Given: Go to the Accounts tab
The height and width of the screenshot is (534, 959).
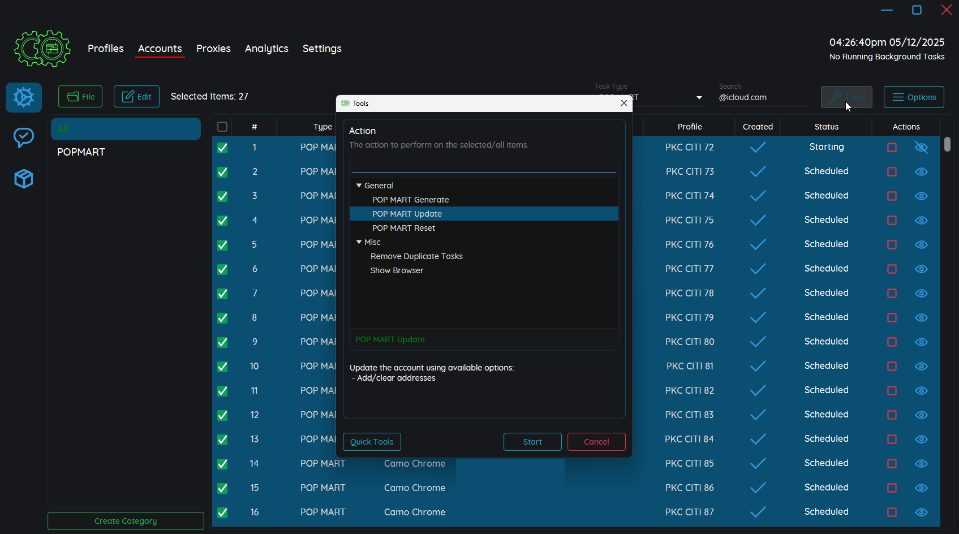Looking at the screenshot, I should click(x=160, y=49).
